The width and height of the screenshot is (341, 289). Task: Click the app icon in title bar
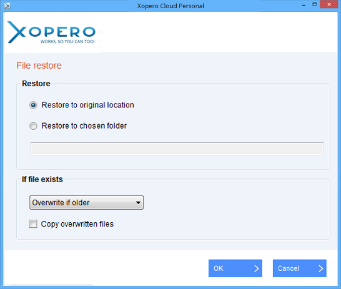[7, 6]
